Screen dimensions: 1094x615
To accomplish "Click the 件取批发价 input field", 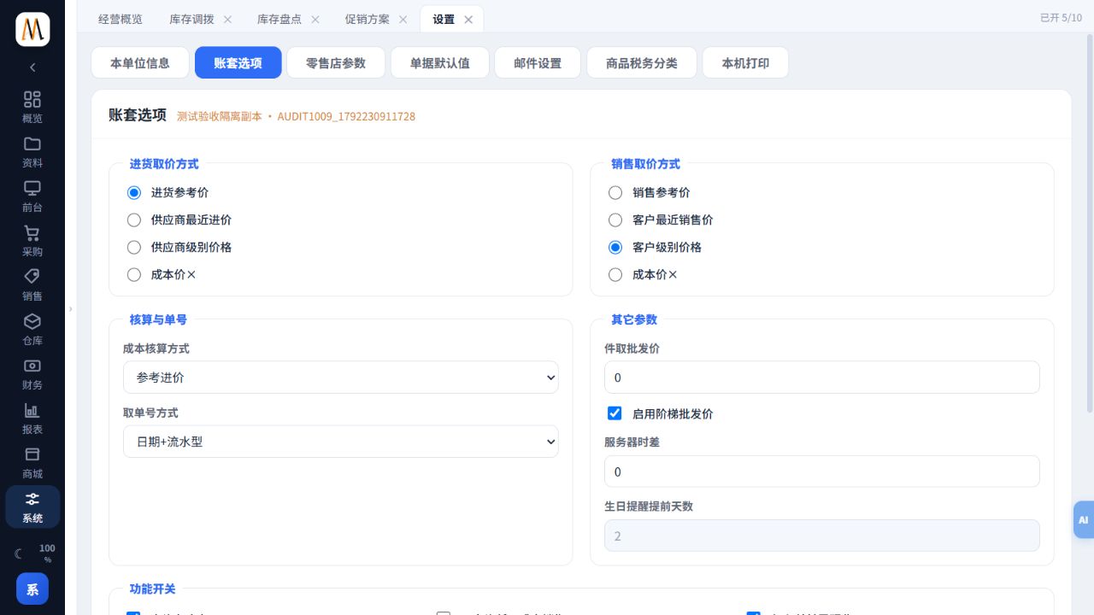I will (822, 378).
